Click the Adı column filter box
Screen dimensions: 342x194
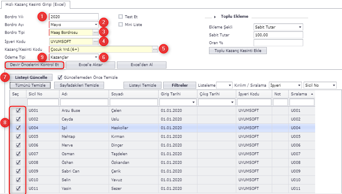pos(84,102)
